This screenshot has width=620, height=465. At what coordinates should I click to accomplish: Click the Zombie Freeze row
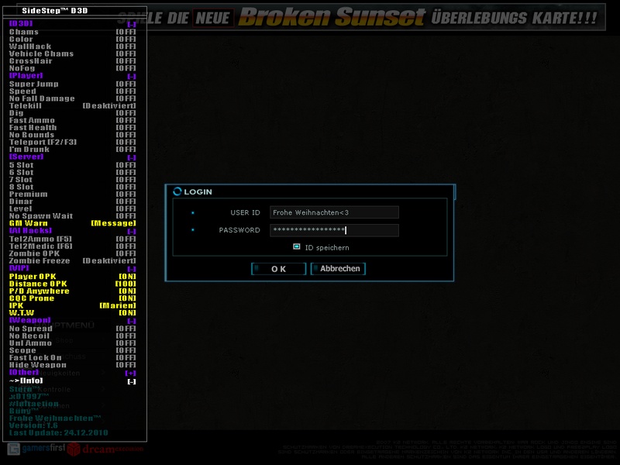72,260
